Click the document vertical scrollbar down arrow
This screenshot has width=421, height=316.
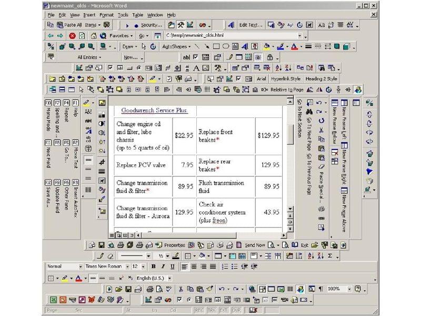point(290,209)
